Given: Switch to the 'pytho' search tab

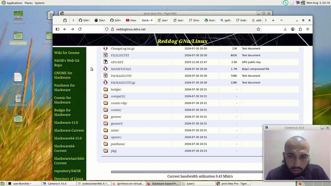Looking at the screenshot, I should [226, 20].
